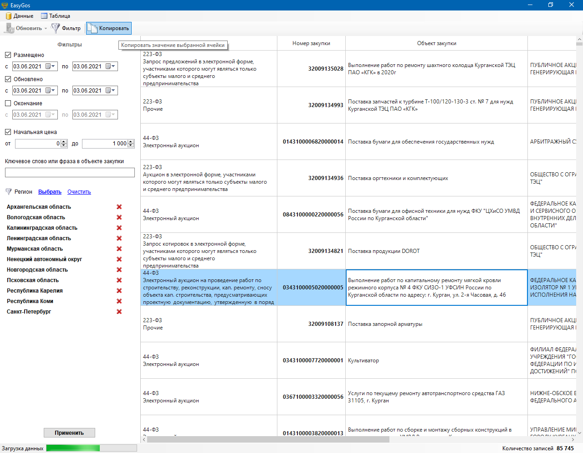Remove Псковская область region
Image resolution: width=583 pixels, height=453 pixels.
click(119, 280)
